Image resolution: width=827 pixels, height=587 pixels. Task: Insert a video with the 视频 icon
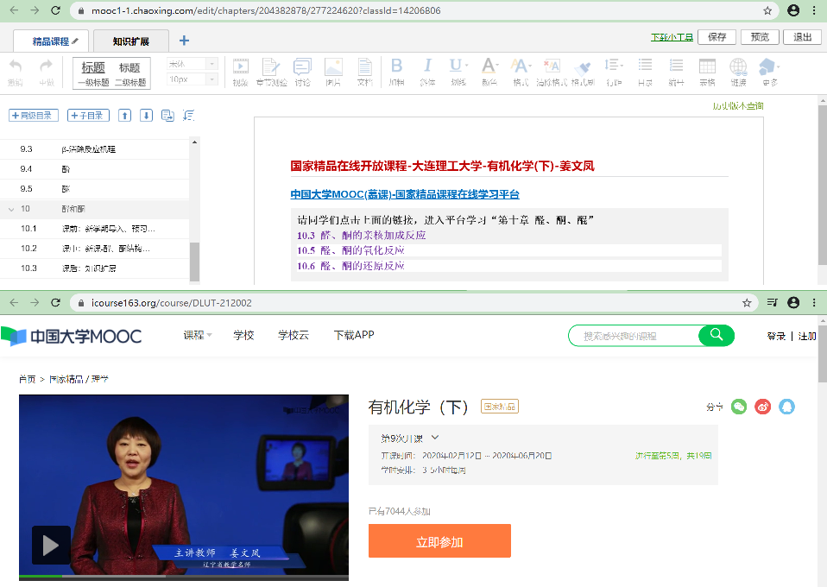(240, 67)
